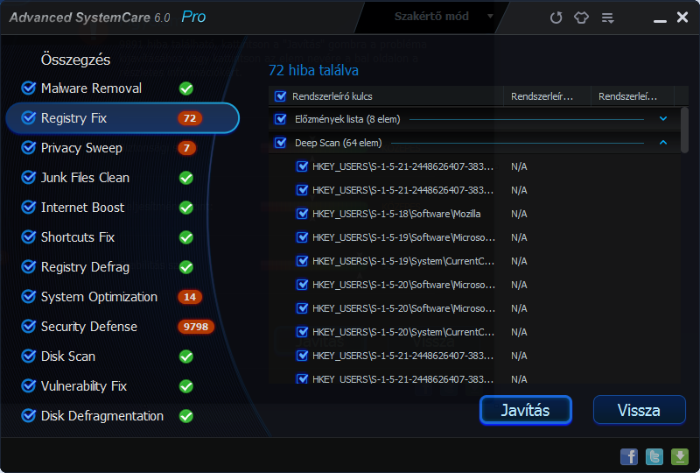This screenshot has width=700, height=473.
Task: Click the red 72 badge on Registry Fix
Action: 190,118
